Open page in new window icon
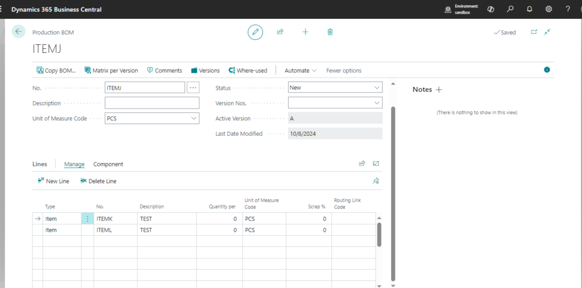Screen dimensions: 582x288 [534, 32]
